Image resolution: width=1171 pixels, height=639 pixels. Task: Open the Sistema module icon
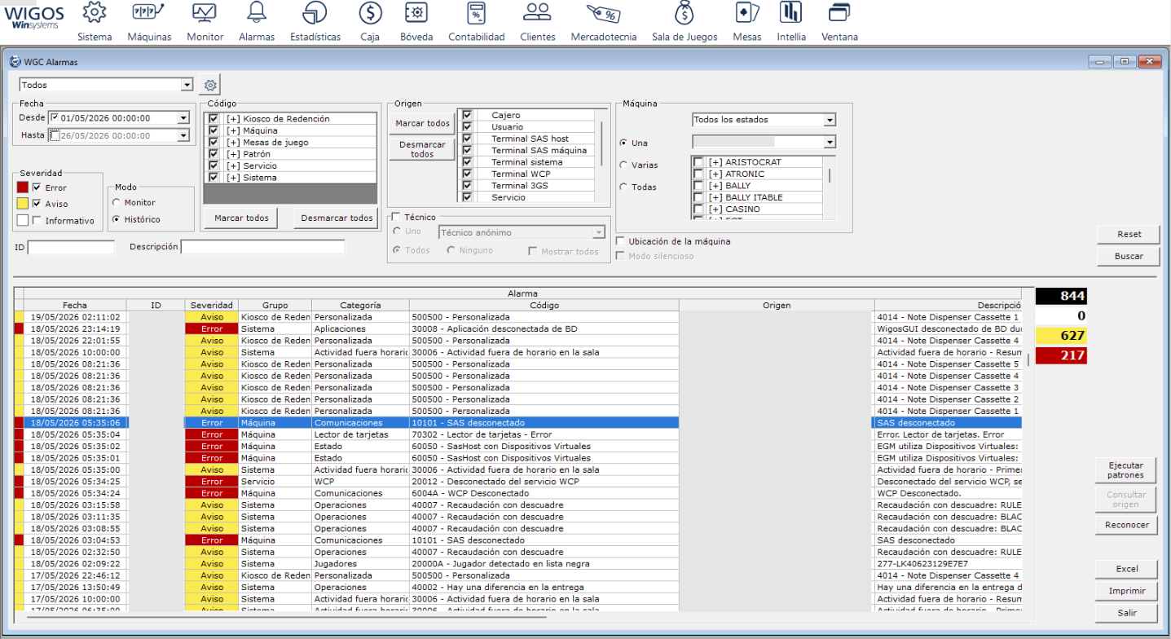click(x=95, y=12)
